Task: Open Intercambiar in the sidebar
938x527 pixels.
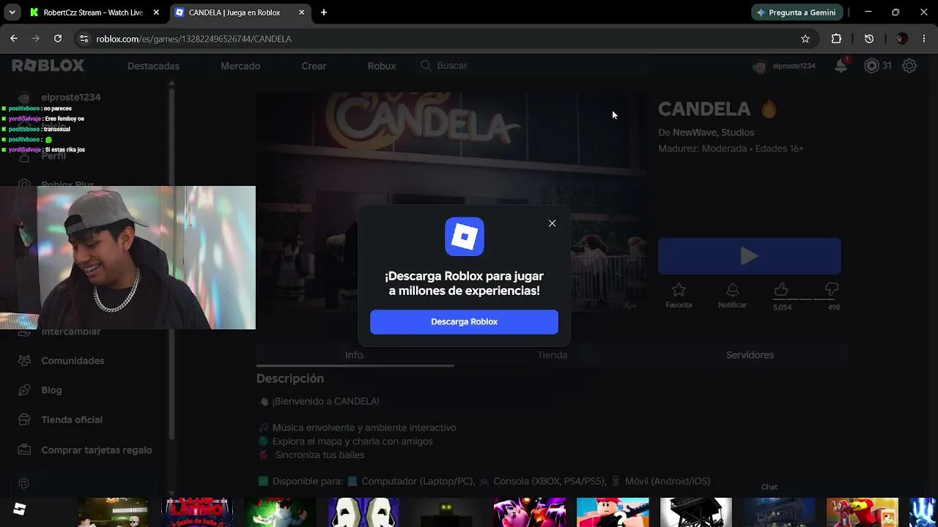Action: [71, 332]
